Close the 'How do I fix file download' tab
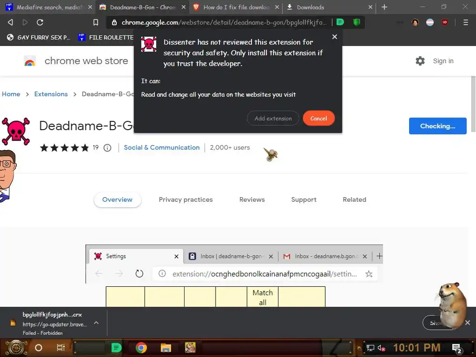 click(x=277, y=7)
